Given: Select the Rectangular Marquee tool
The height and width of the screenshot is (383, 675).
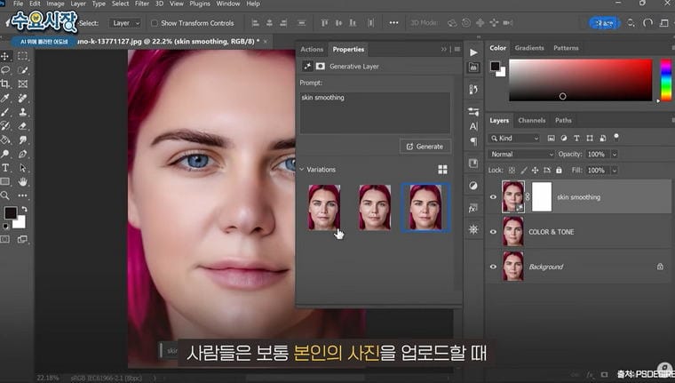Looking at the screenshot, I should pyautogui.click(x=22, y=56).
